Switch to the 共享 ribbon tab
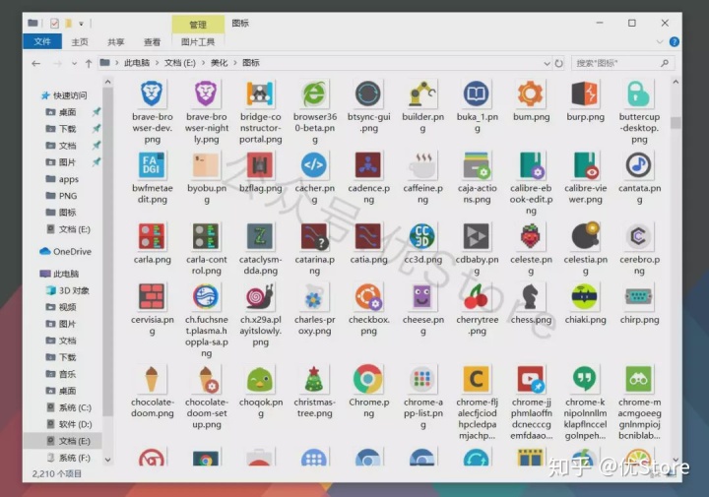Image resolution: width=709 pixels, height=497 pixels. pos(116,42)
